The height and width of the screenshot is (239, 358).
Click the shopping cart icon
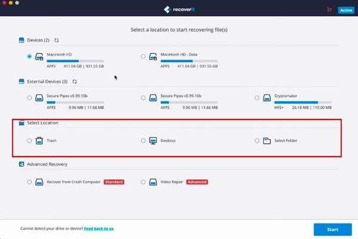click(x=329, y=10)
